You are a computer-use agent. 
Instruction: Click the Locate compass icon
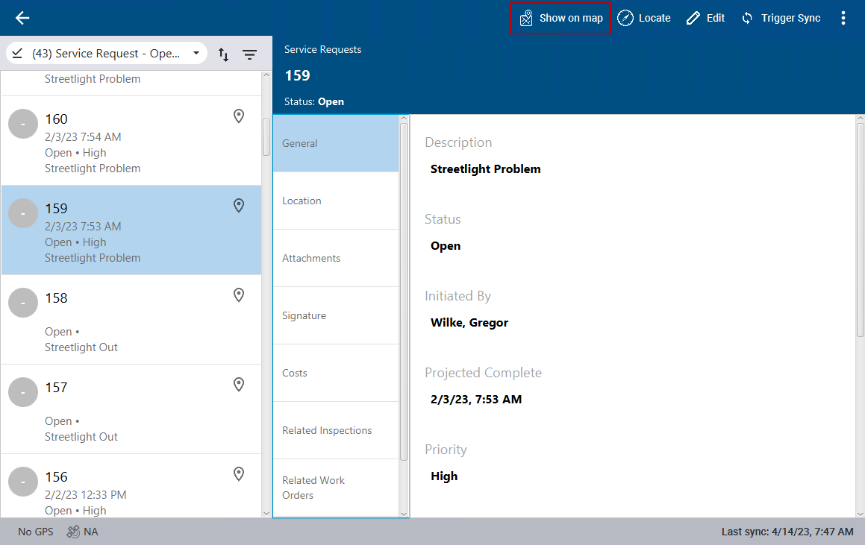point(625,18)
